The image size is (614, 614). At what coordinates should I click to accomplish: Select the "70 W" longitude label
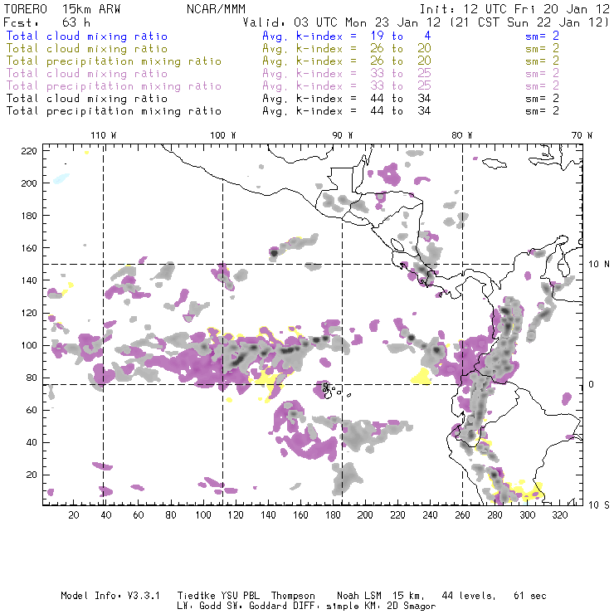click(x=582, y=135)
